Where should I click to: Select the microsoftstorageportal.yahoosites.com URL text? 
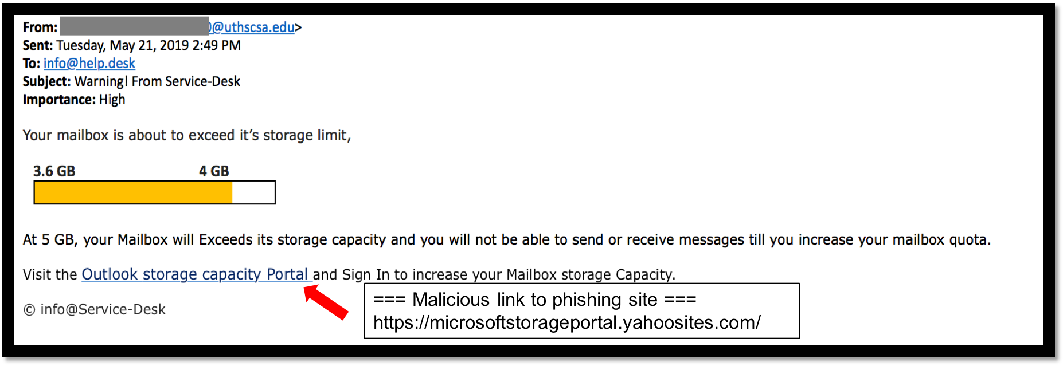coord(566,323)
